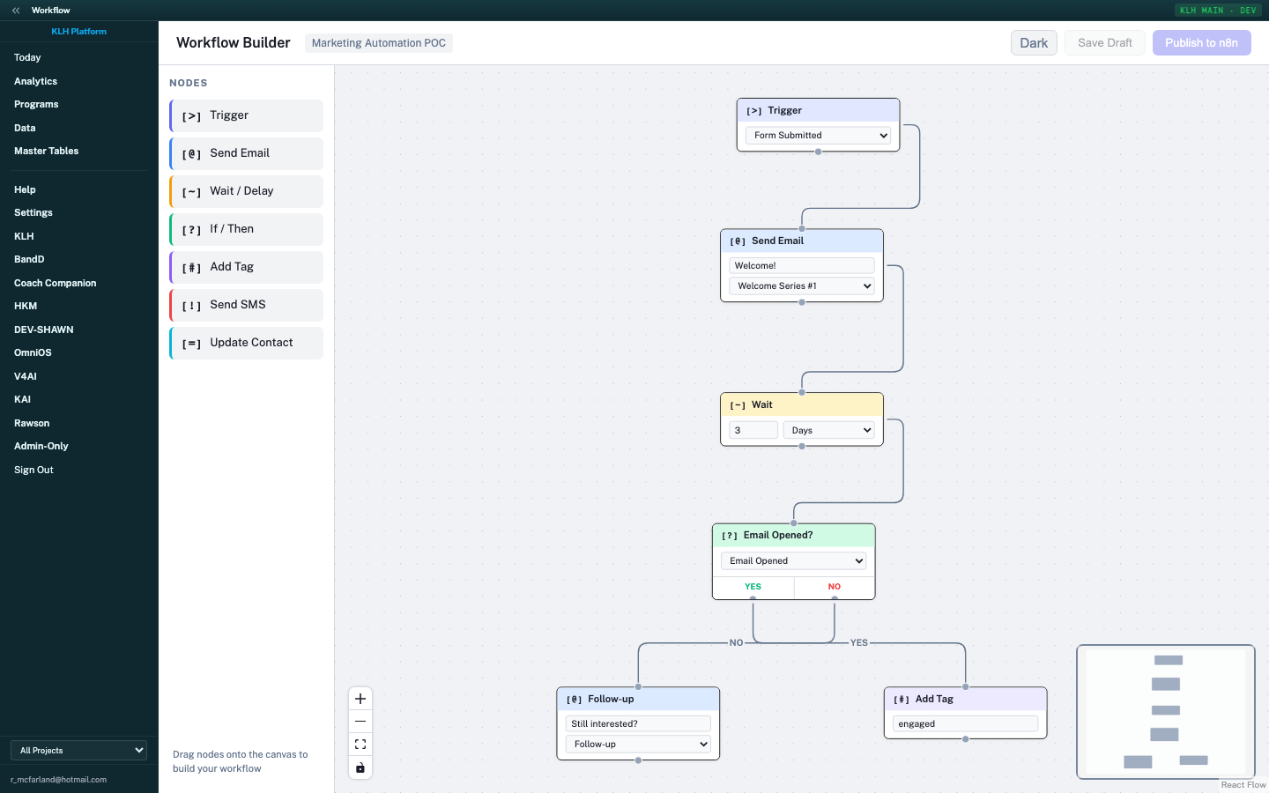1269x793 pixels.
Task: Select the Add Tag node in the palette
Action: coord(246,267)
